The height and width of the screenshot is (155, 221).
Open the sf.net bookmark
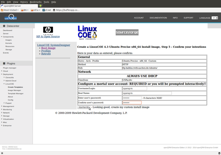pos(47,10)
